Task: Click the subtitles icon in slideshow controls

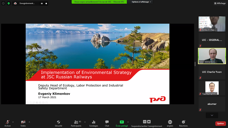Action: tap(43, 103)
